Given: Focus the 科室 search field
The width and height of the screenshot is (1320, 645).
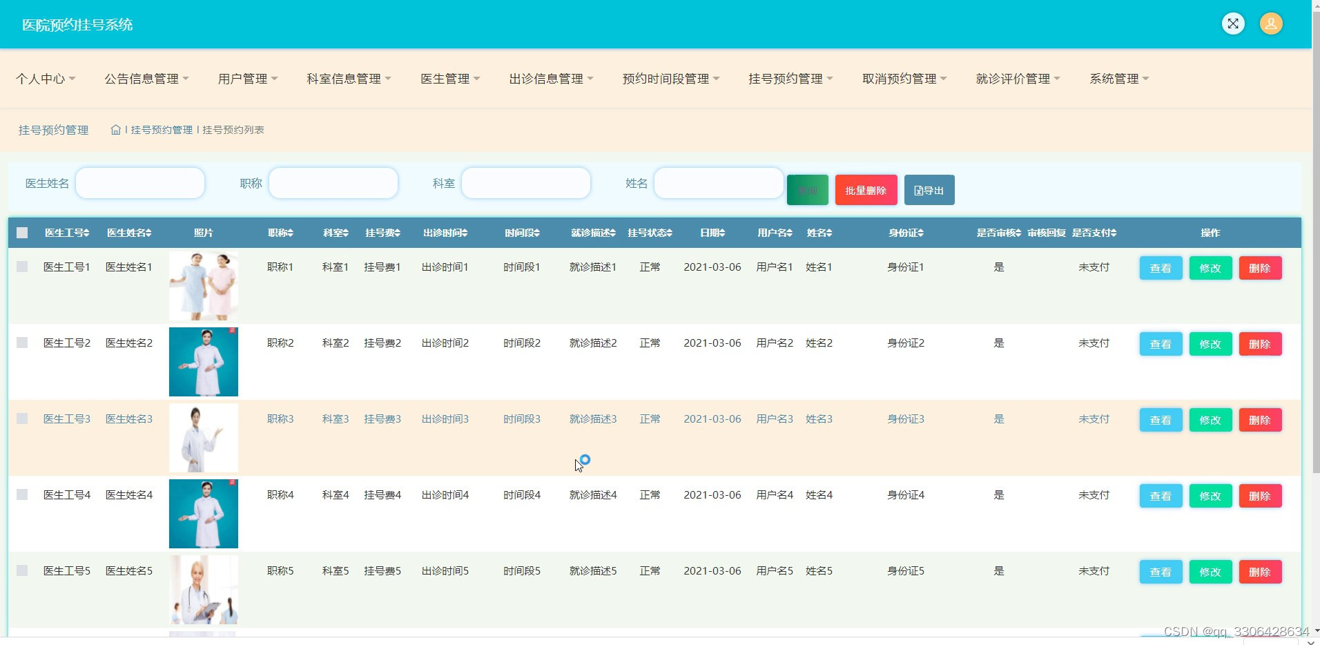Looking at the screenshot, I should pos(526,183).
